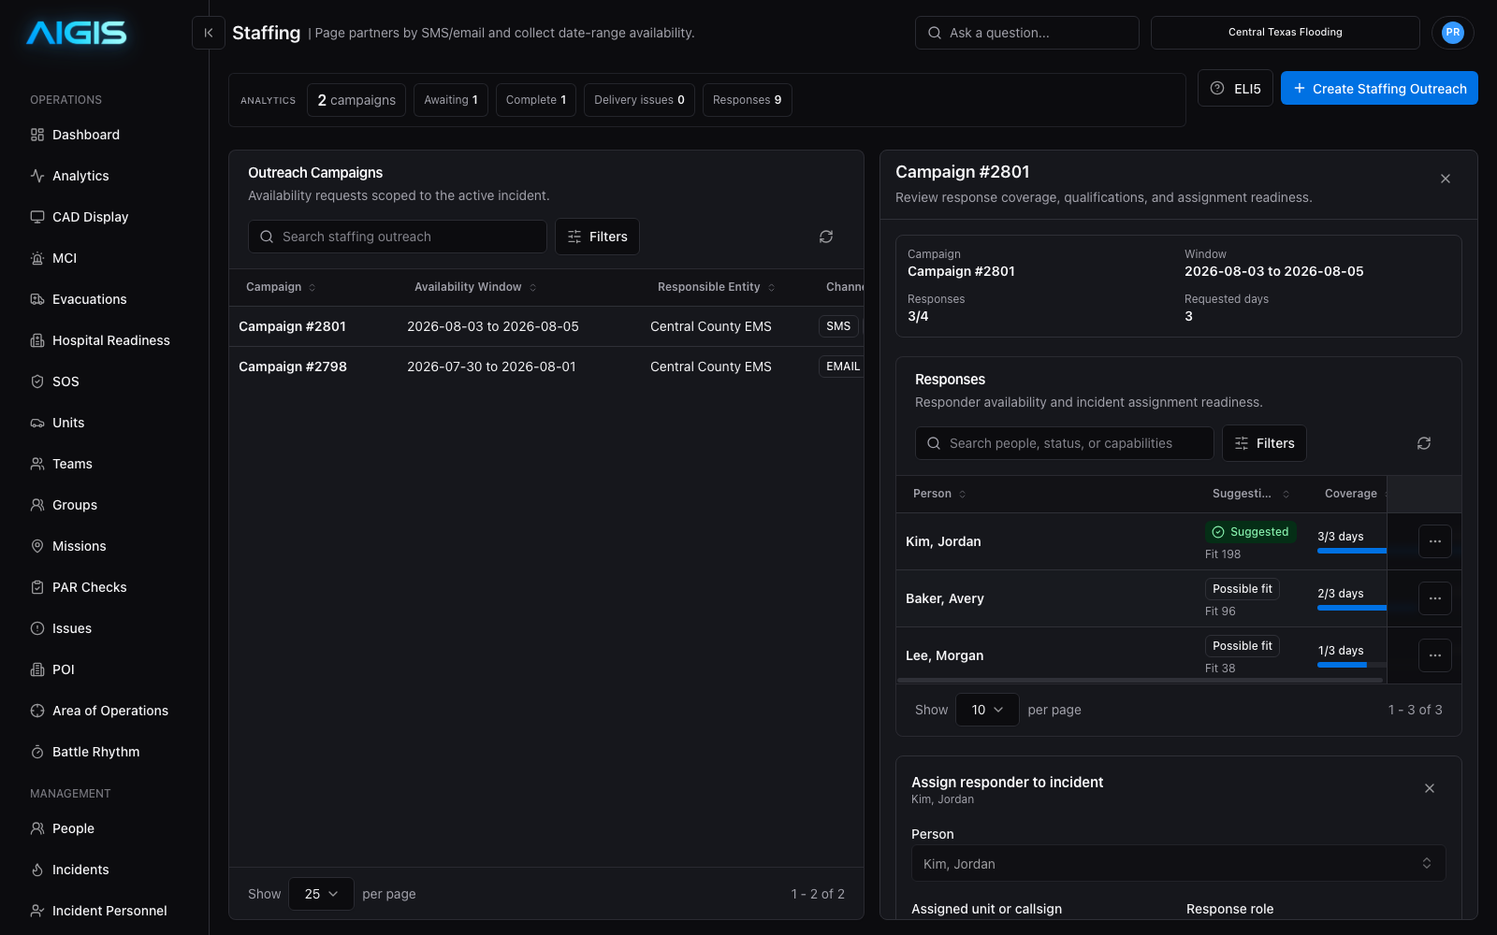Filter by Responses 9 chip
Viewport: 1497px width, 935px height.
coord(748,100)
